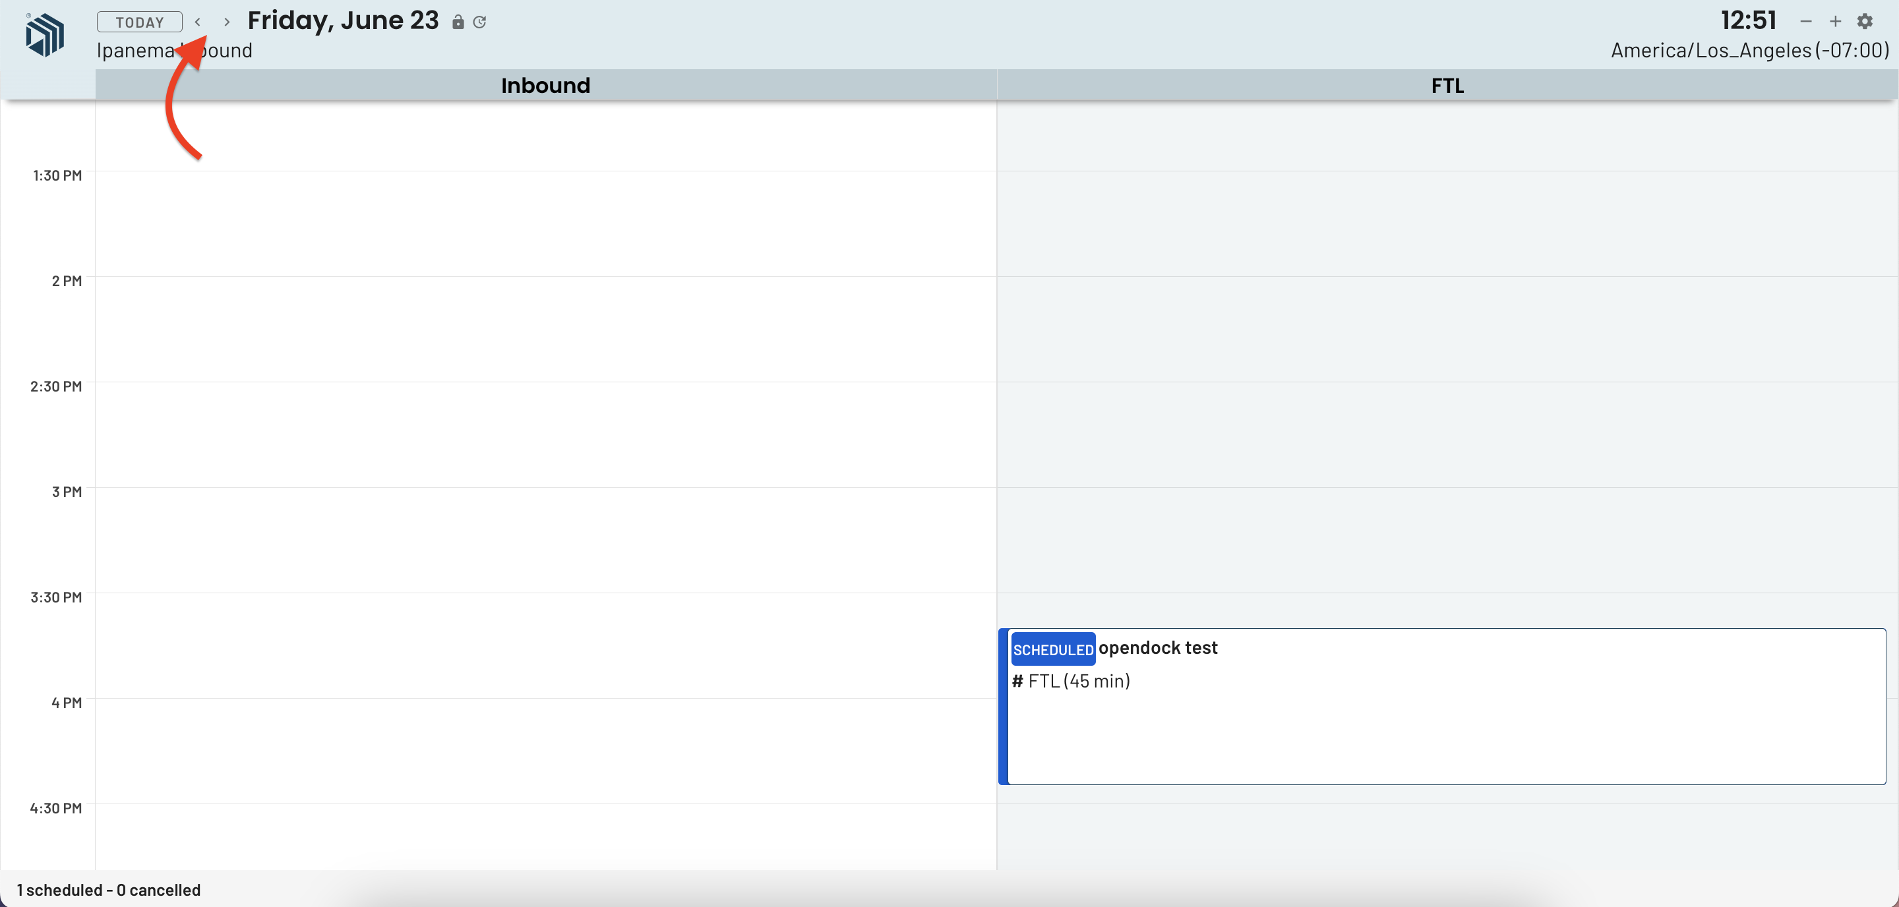Click the 1:30 PM time label
This screenshot has width=1899, height=907.
coord(57,175)
